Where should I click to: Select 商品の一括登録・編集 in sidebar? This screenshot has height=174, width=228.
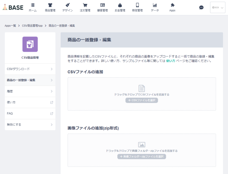pyautogui.click(x=30, y=80)
